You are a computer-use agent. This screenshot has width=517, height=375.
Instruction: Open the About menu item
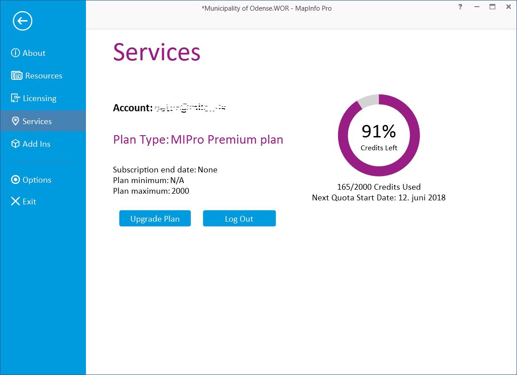click(x=34, y=53)
